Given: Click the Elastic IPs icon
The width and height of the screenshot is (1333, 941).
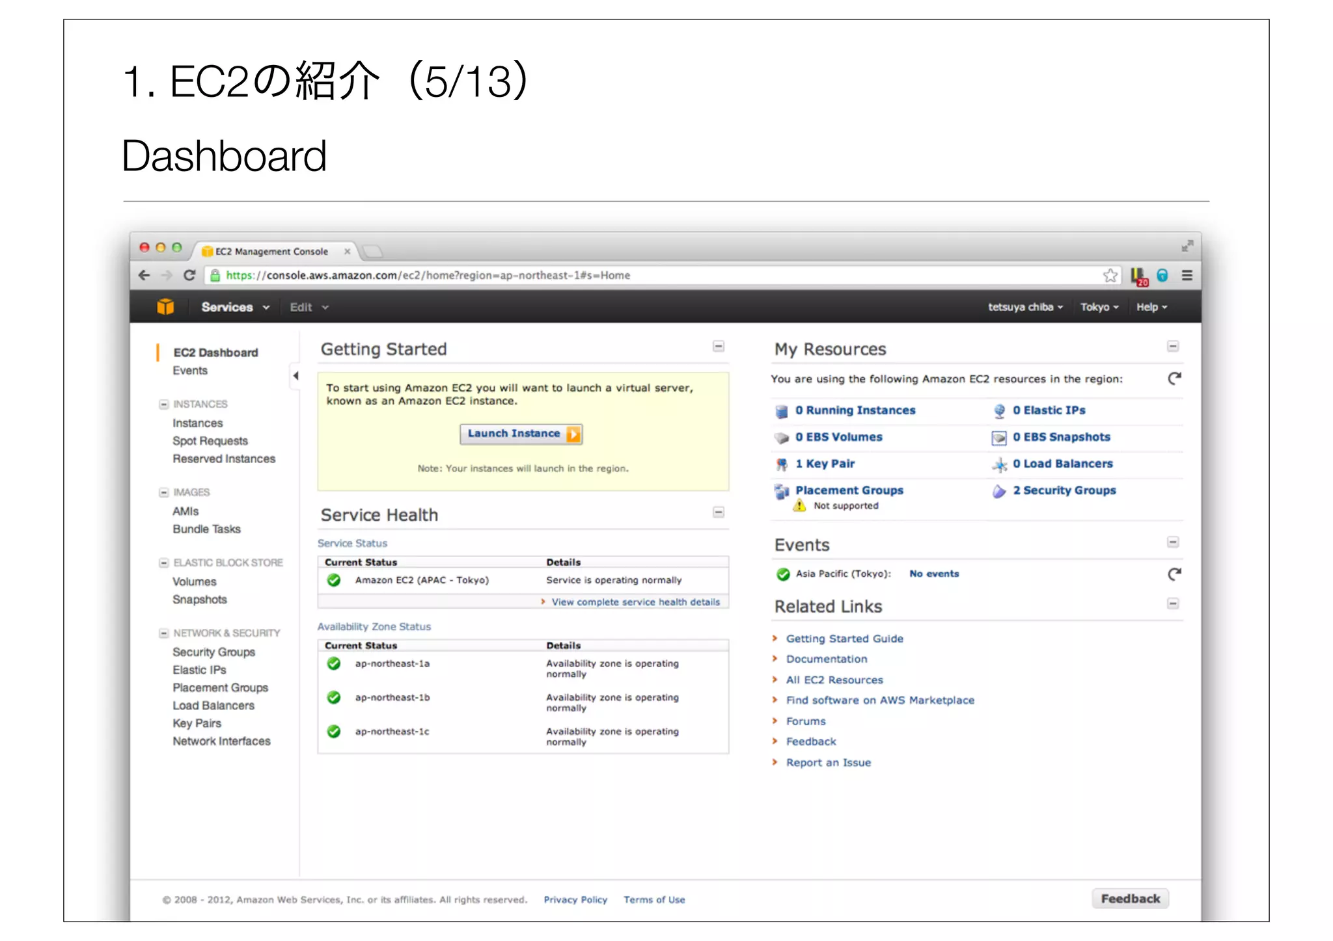Looking at the screenshot, I should point(999,411).
